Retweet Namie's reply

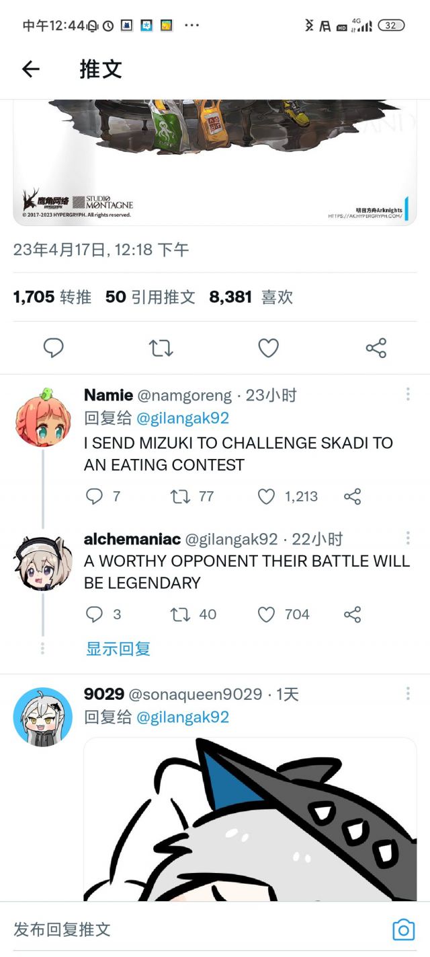point(180,497)
